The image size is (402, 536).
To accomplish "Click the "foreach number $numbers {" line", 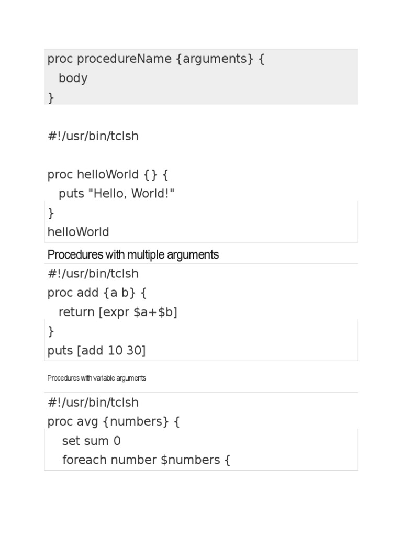I will (146, 460).
